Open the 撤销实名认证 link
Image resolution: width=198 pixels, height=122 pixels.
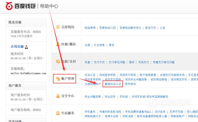tap(113, 84)
